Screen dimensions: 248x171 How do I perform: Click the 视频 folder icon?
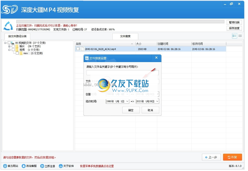(17, 50)
